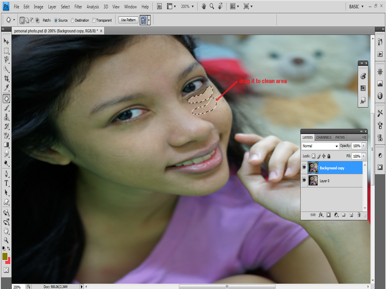Switch to the Channels tab
Viewport: 386px width, 289px height.
tap(324, 137)
